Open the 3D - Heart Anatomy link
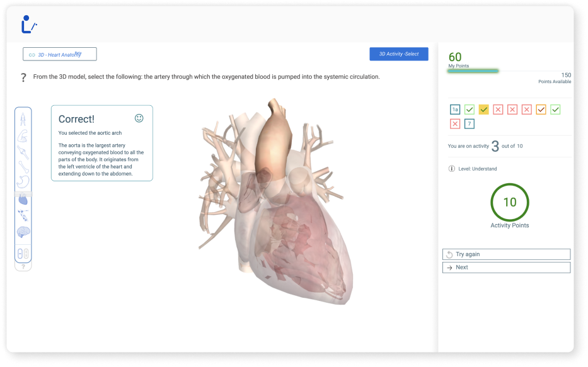 pos(60,54)
